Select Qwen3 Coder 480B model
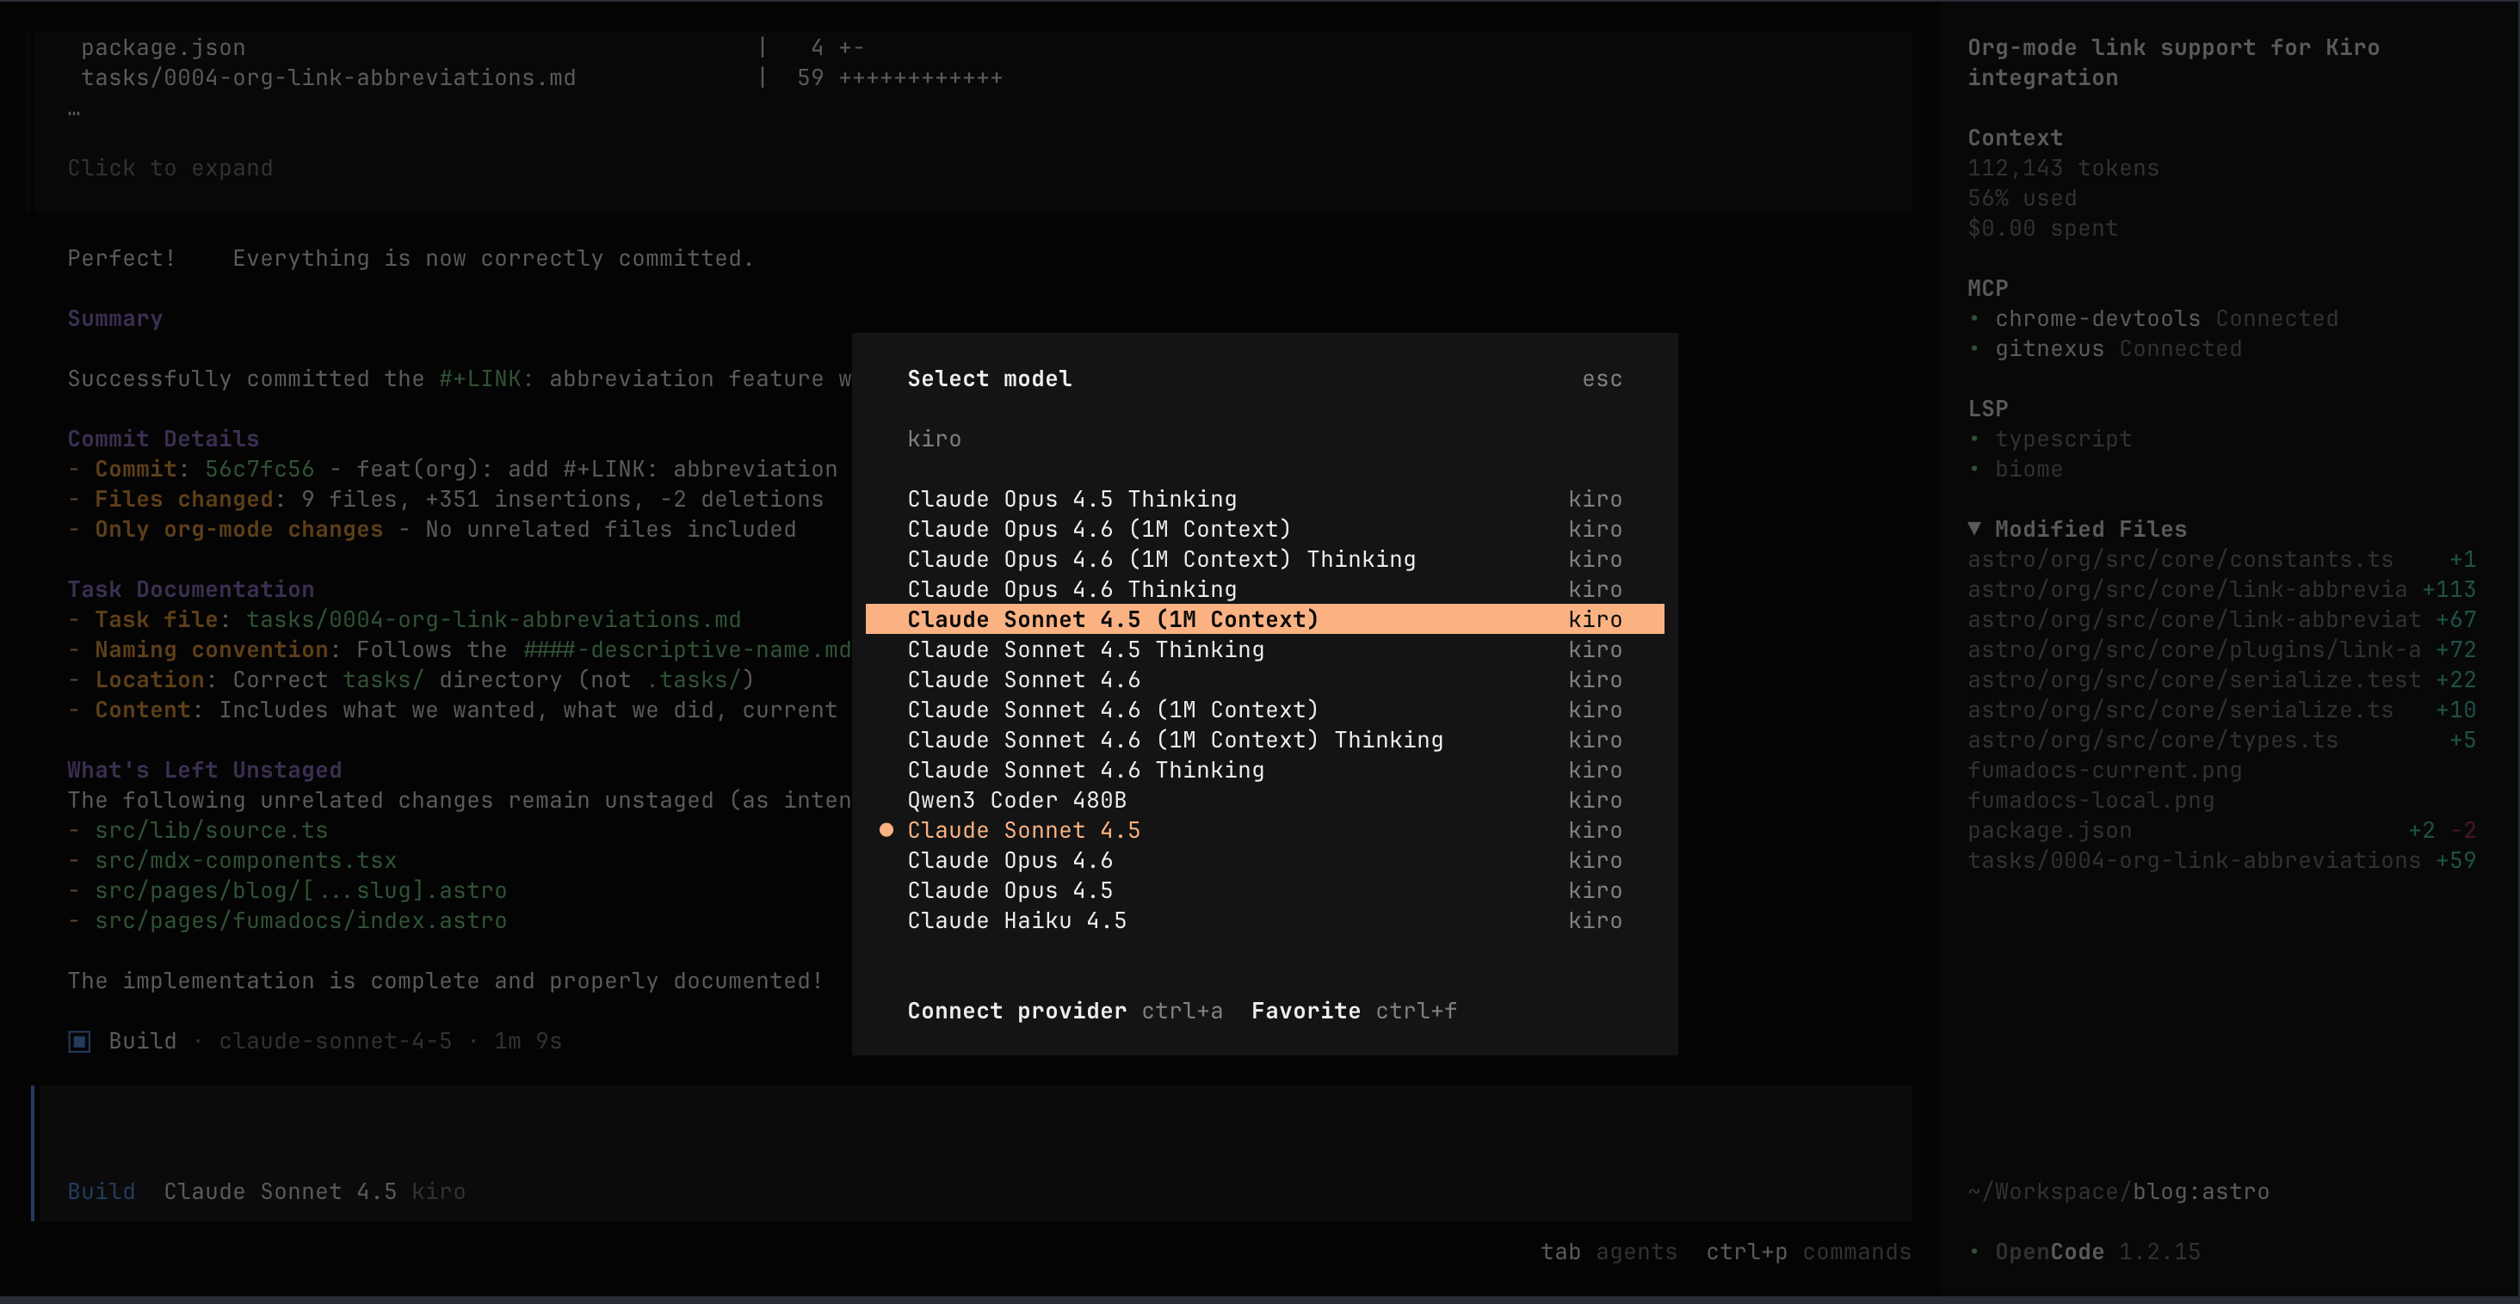Viewport: 2520px width, 1304px height. tap(1016, 800)
